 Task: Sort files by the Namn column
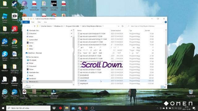click(80, 31)
